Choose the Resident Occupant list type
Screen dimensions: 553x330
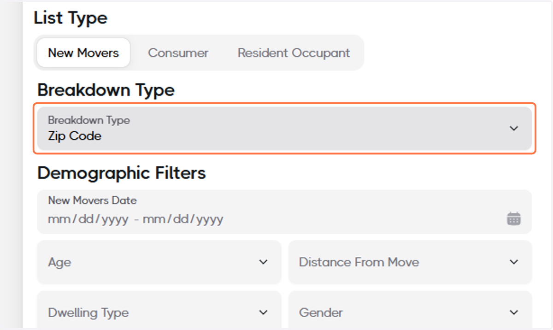point(294,53)
